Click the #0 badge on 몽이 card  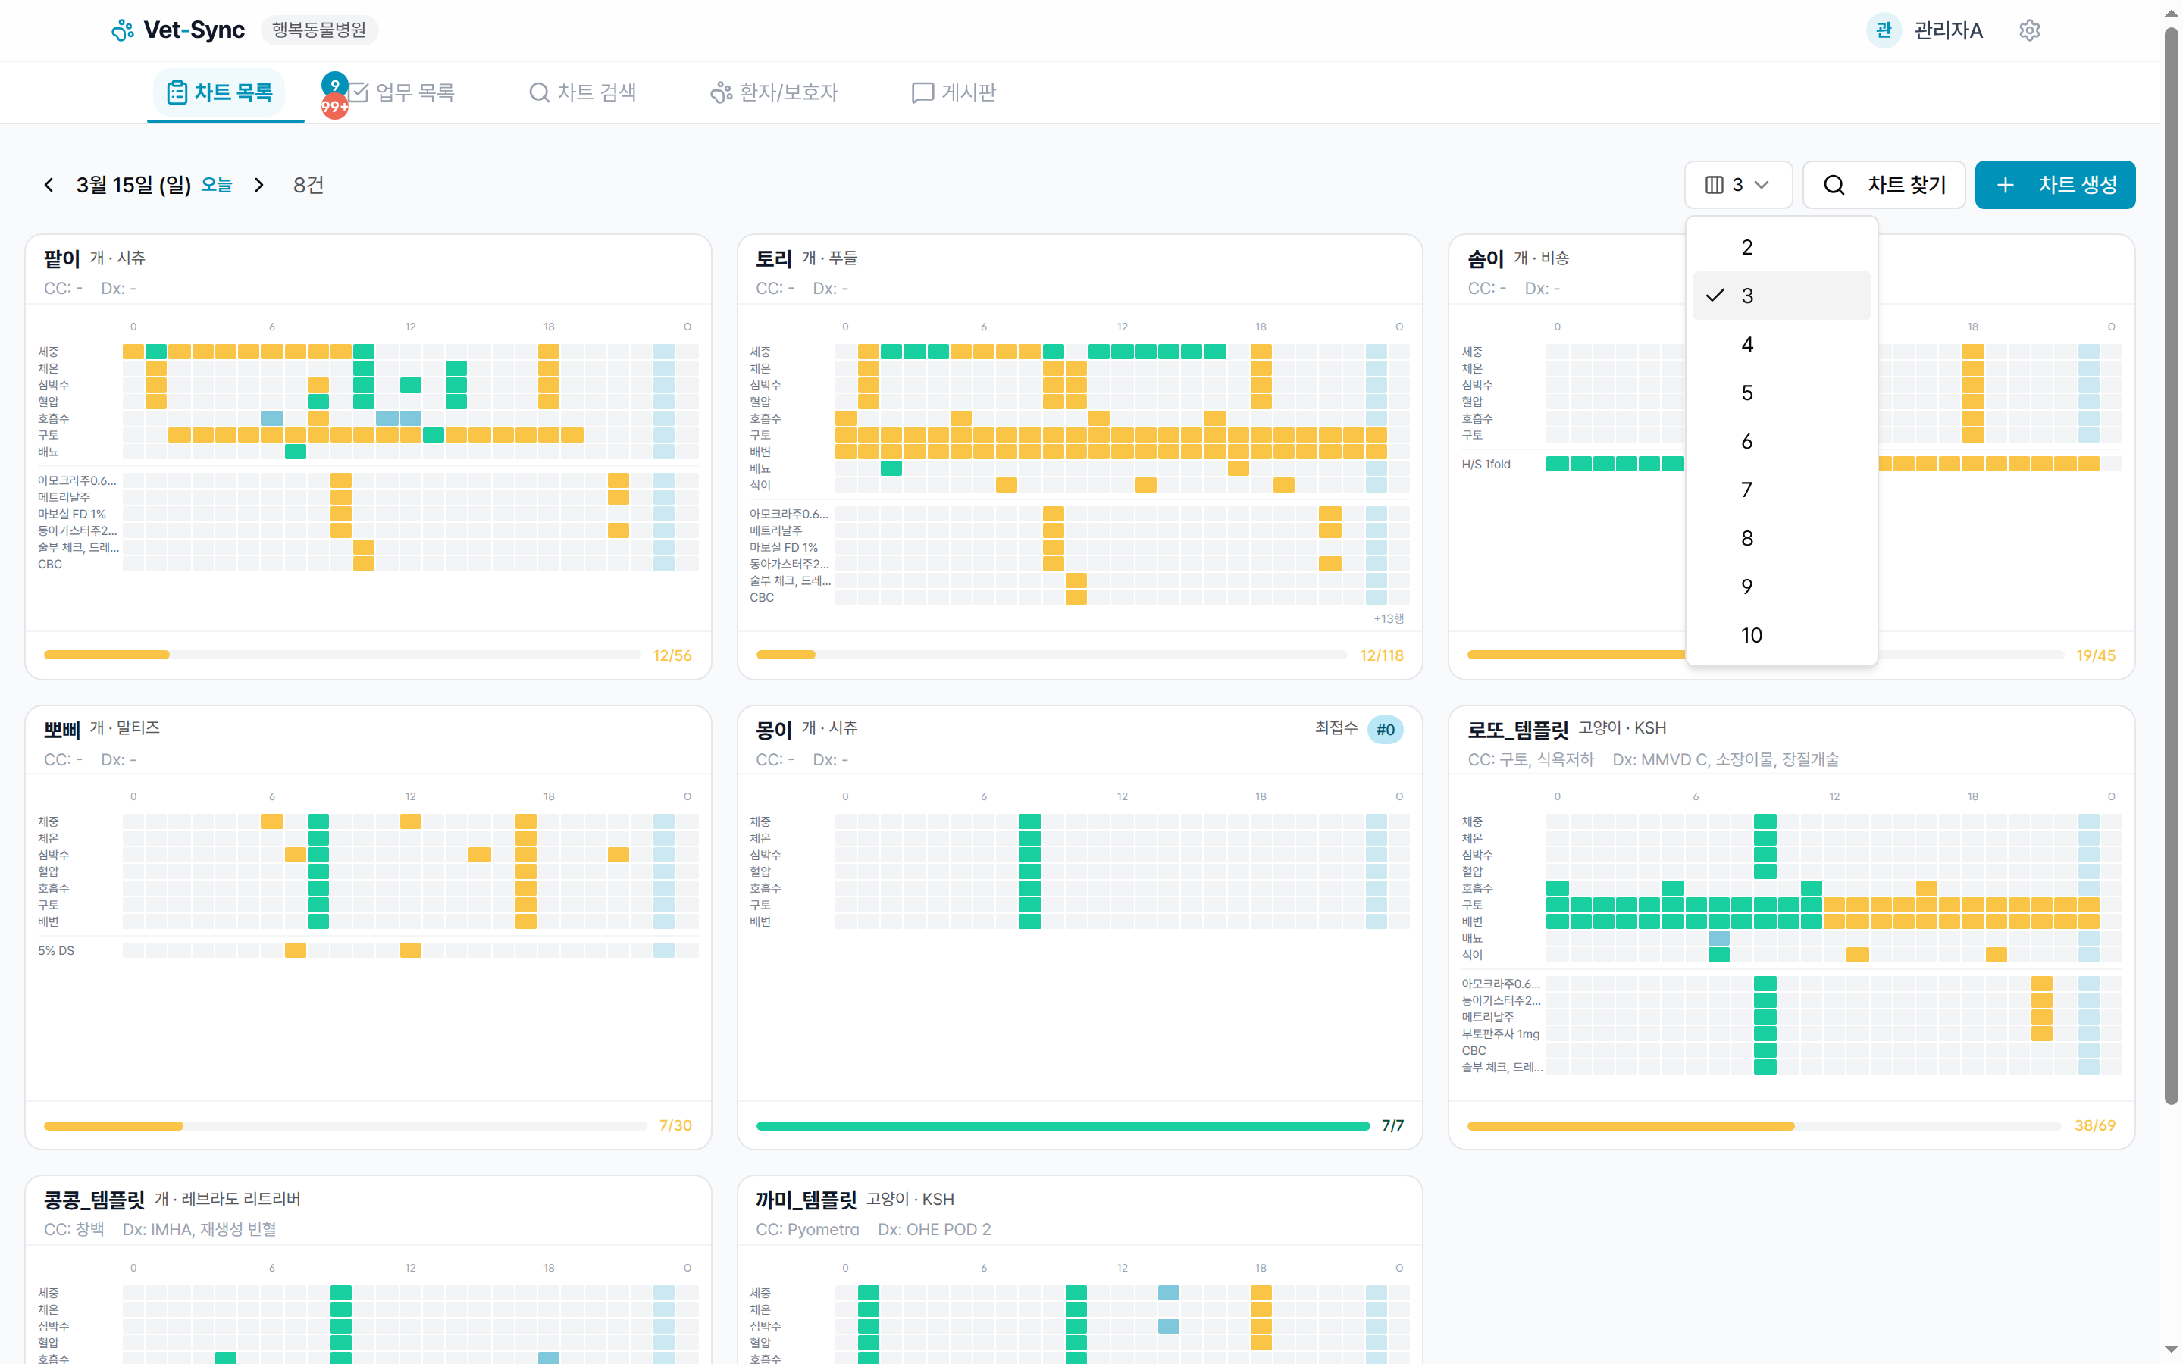click(1385, 730)
